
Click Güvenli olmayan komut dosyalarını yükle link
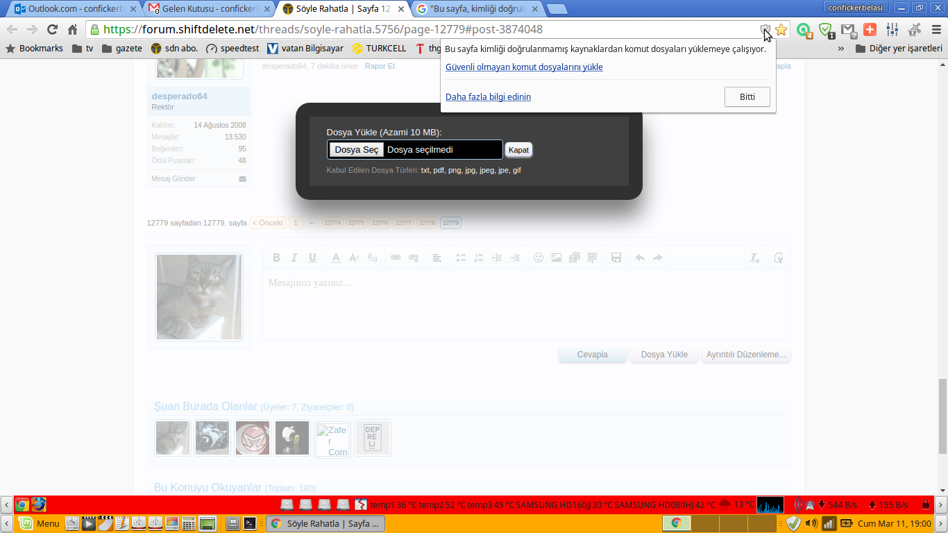(524, 67)
